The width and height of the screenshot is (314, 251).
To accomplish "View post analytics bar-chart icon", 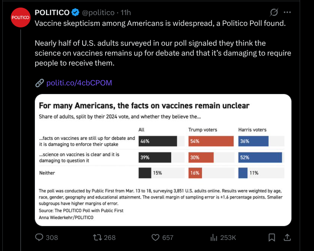I will tap(214, 237).
